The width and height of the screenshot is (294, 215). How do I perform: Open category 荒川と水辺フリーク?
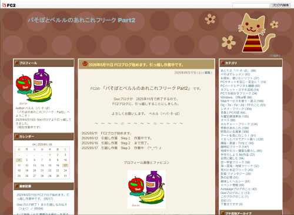coord(237,170)
